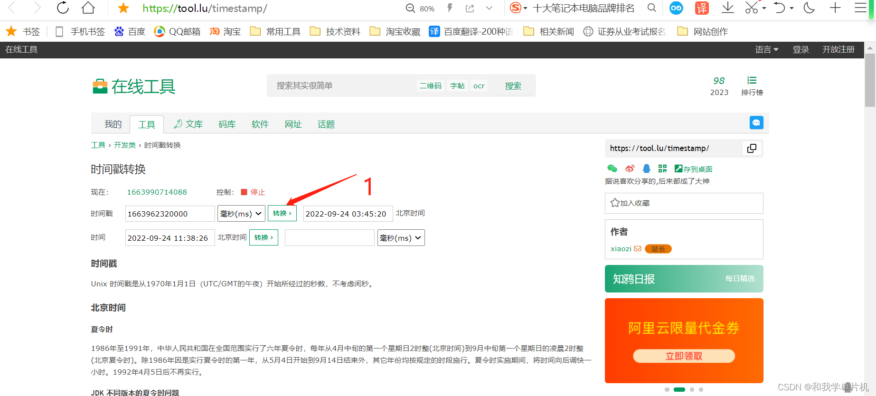Switch to the 工具 tab
The height and width of the screenshot is (396, 876).
point(147,124)
